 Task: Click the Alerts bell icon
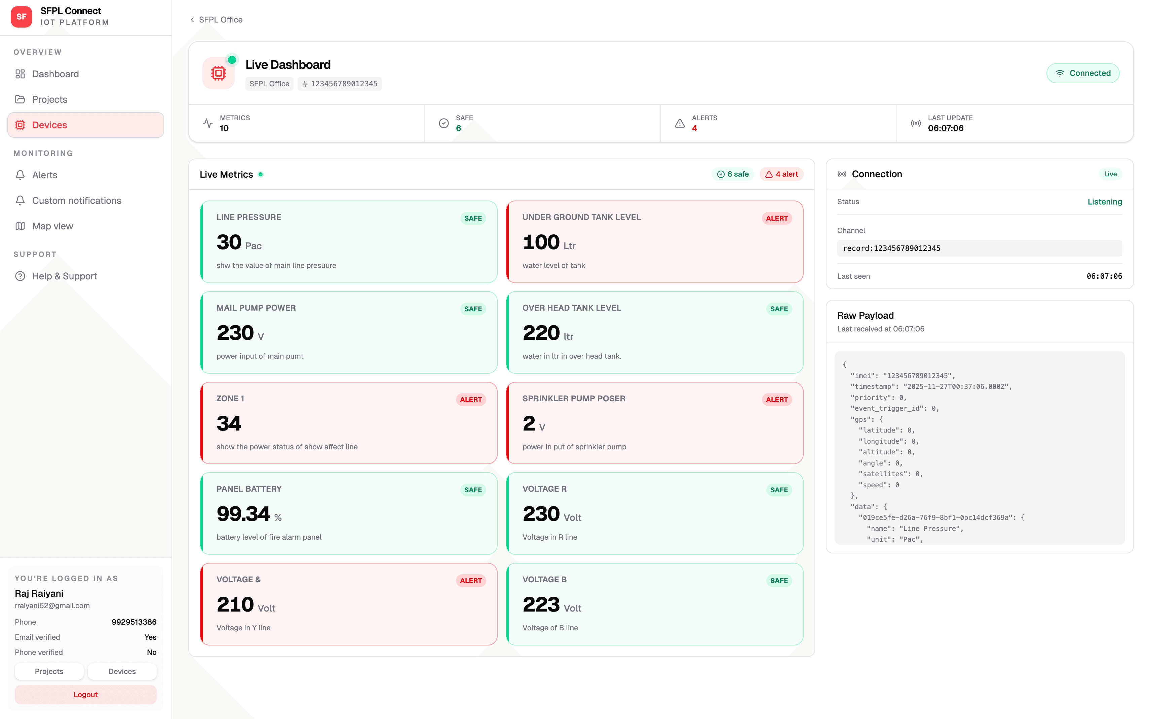click(20, 175)
